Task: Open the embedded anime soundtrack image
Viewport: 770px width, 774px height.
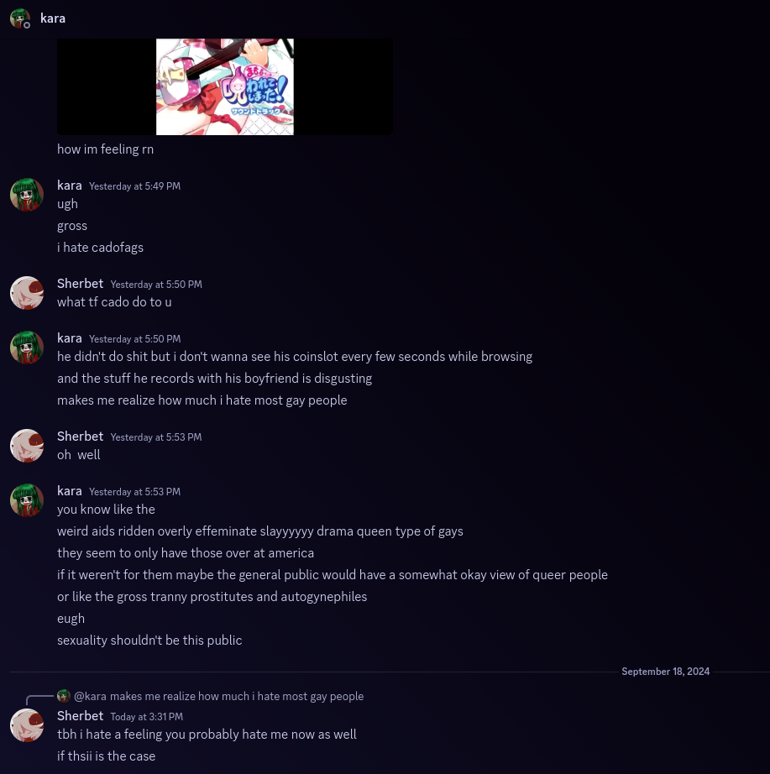Action: click(x=225, y=86)
